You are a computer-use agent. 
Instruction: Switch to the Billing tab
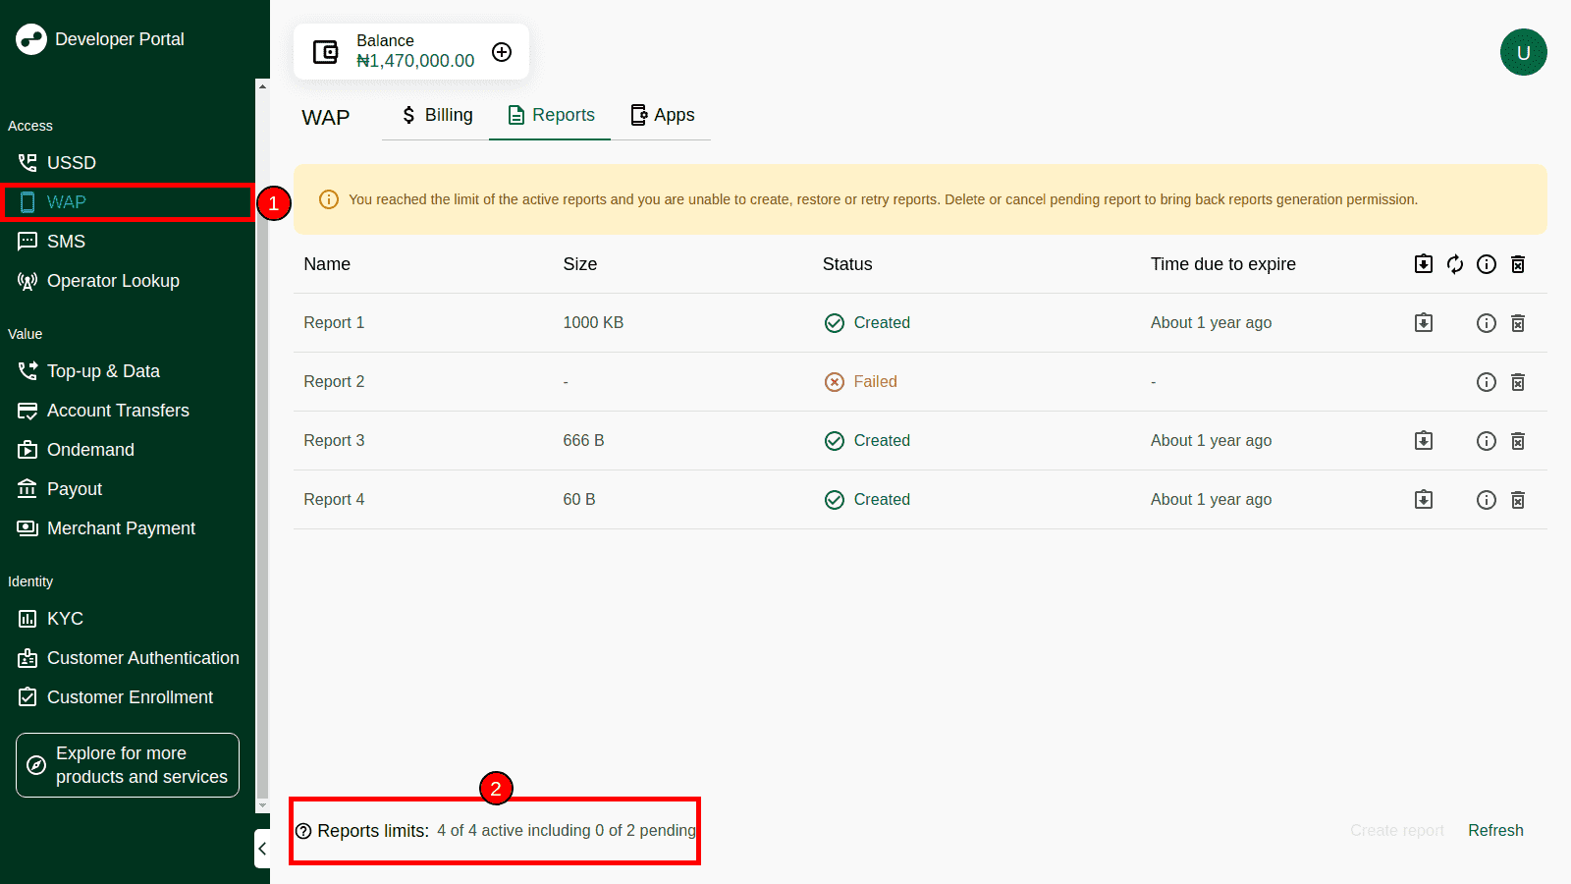tap(437, 115)
